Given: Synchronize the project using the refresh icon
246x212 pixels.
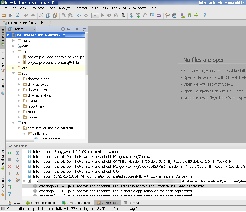Looking at the screenshot, I should [x=18, y=15].
